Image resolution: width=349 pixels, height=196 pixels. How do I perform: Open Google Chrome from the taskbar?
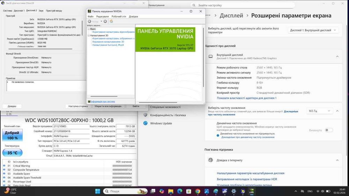point(198,191)
